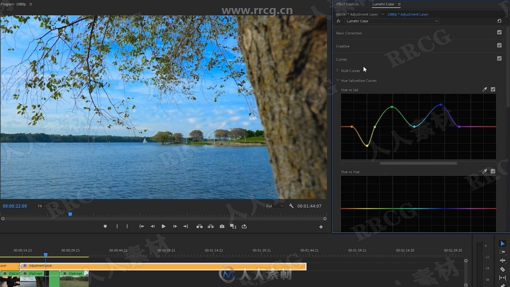Open the Fit zoom level dropdown
The width and height of the screenshot is (510, 287).
(46, 206)
